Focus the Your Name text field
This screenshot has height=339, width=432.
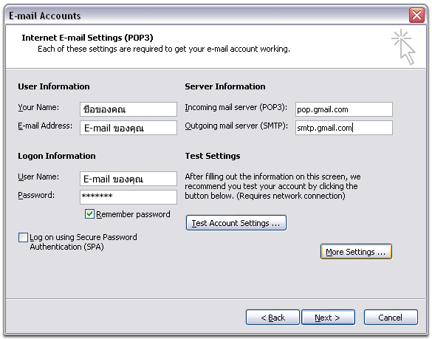click(x=128, y=109)
